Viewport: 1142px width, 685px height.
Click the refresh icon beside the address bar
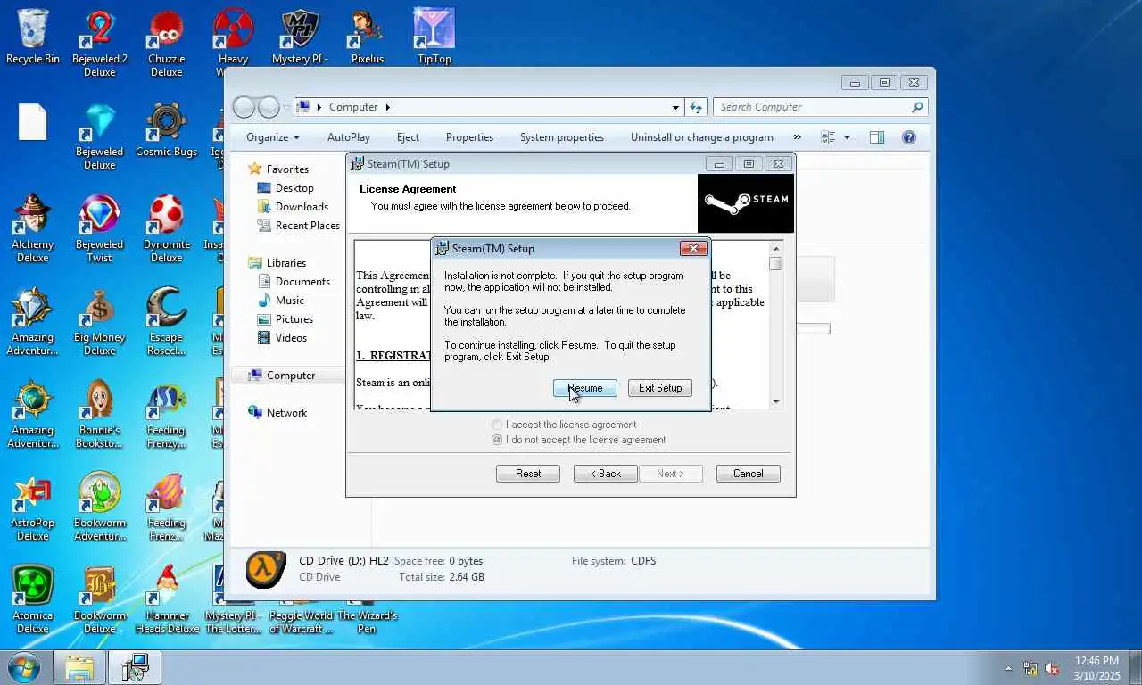(x=696, y=107)
